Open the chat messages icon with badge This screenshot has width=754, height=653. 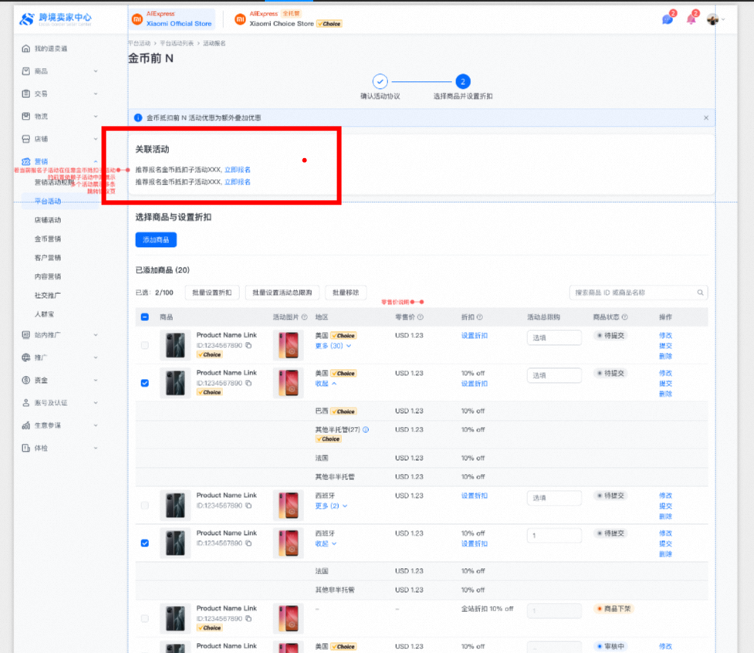667,19
